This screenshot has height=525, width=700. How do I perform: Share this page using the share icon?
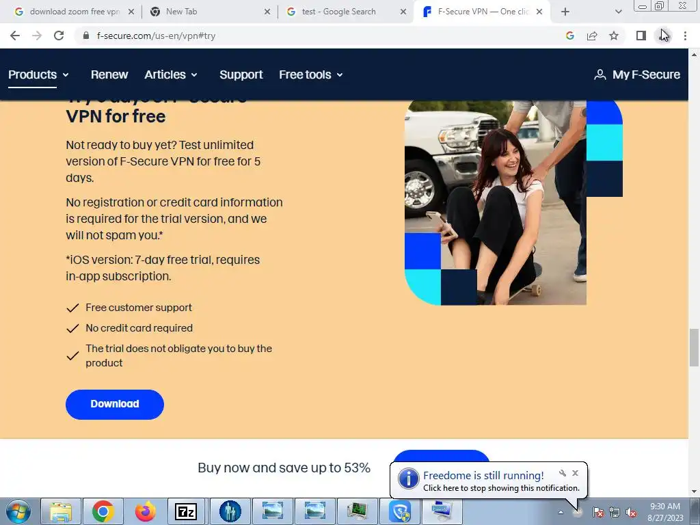592,36
